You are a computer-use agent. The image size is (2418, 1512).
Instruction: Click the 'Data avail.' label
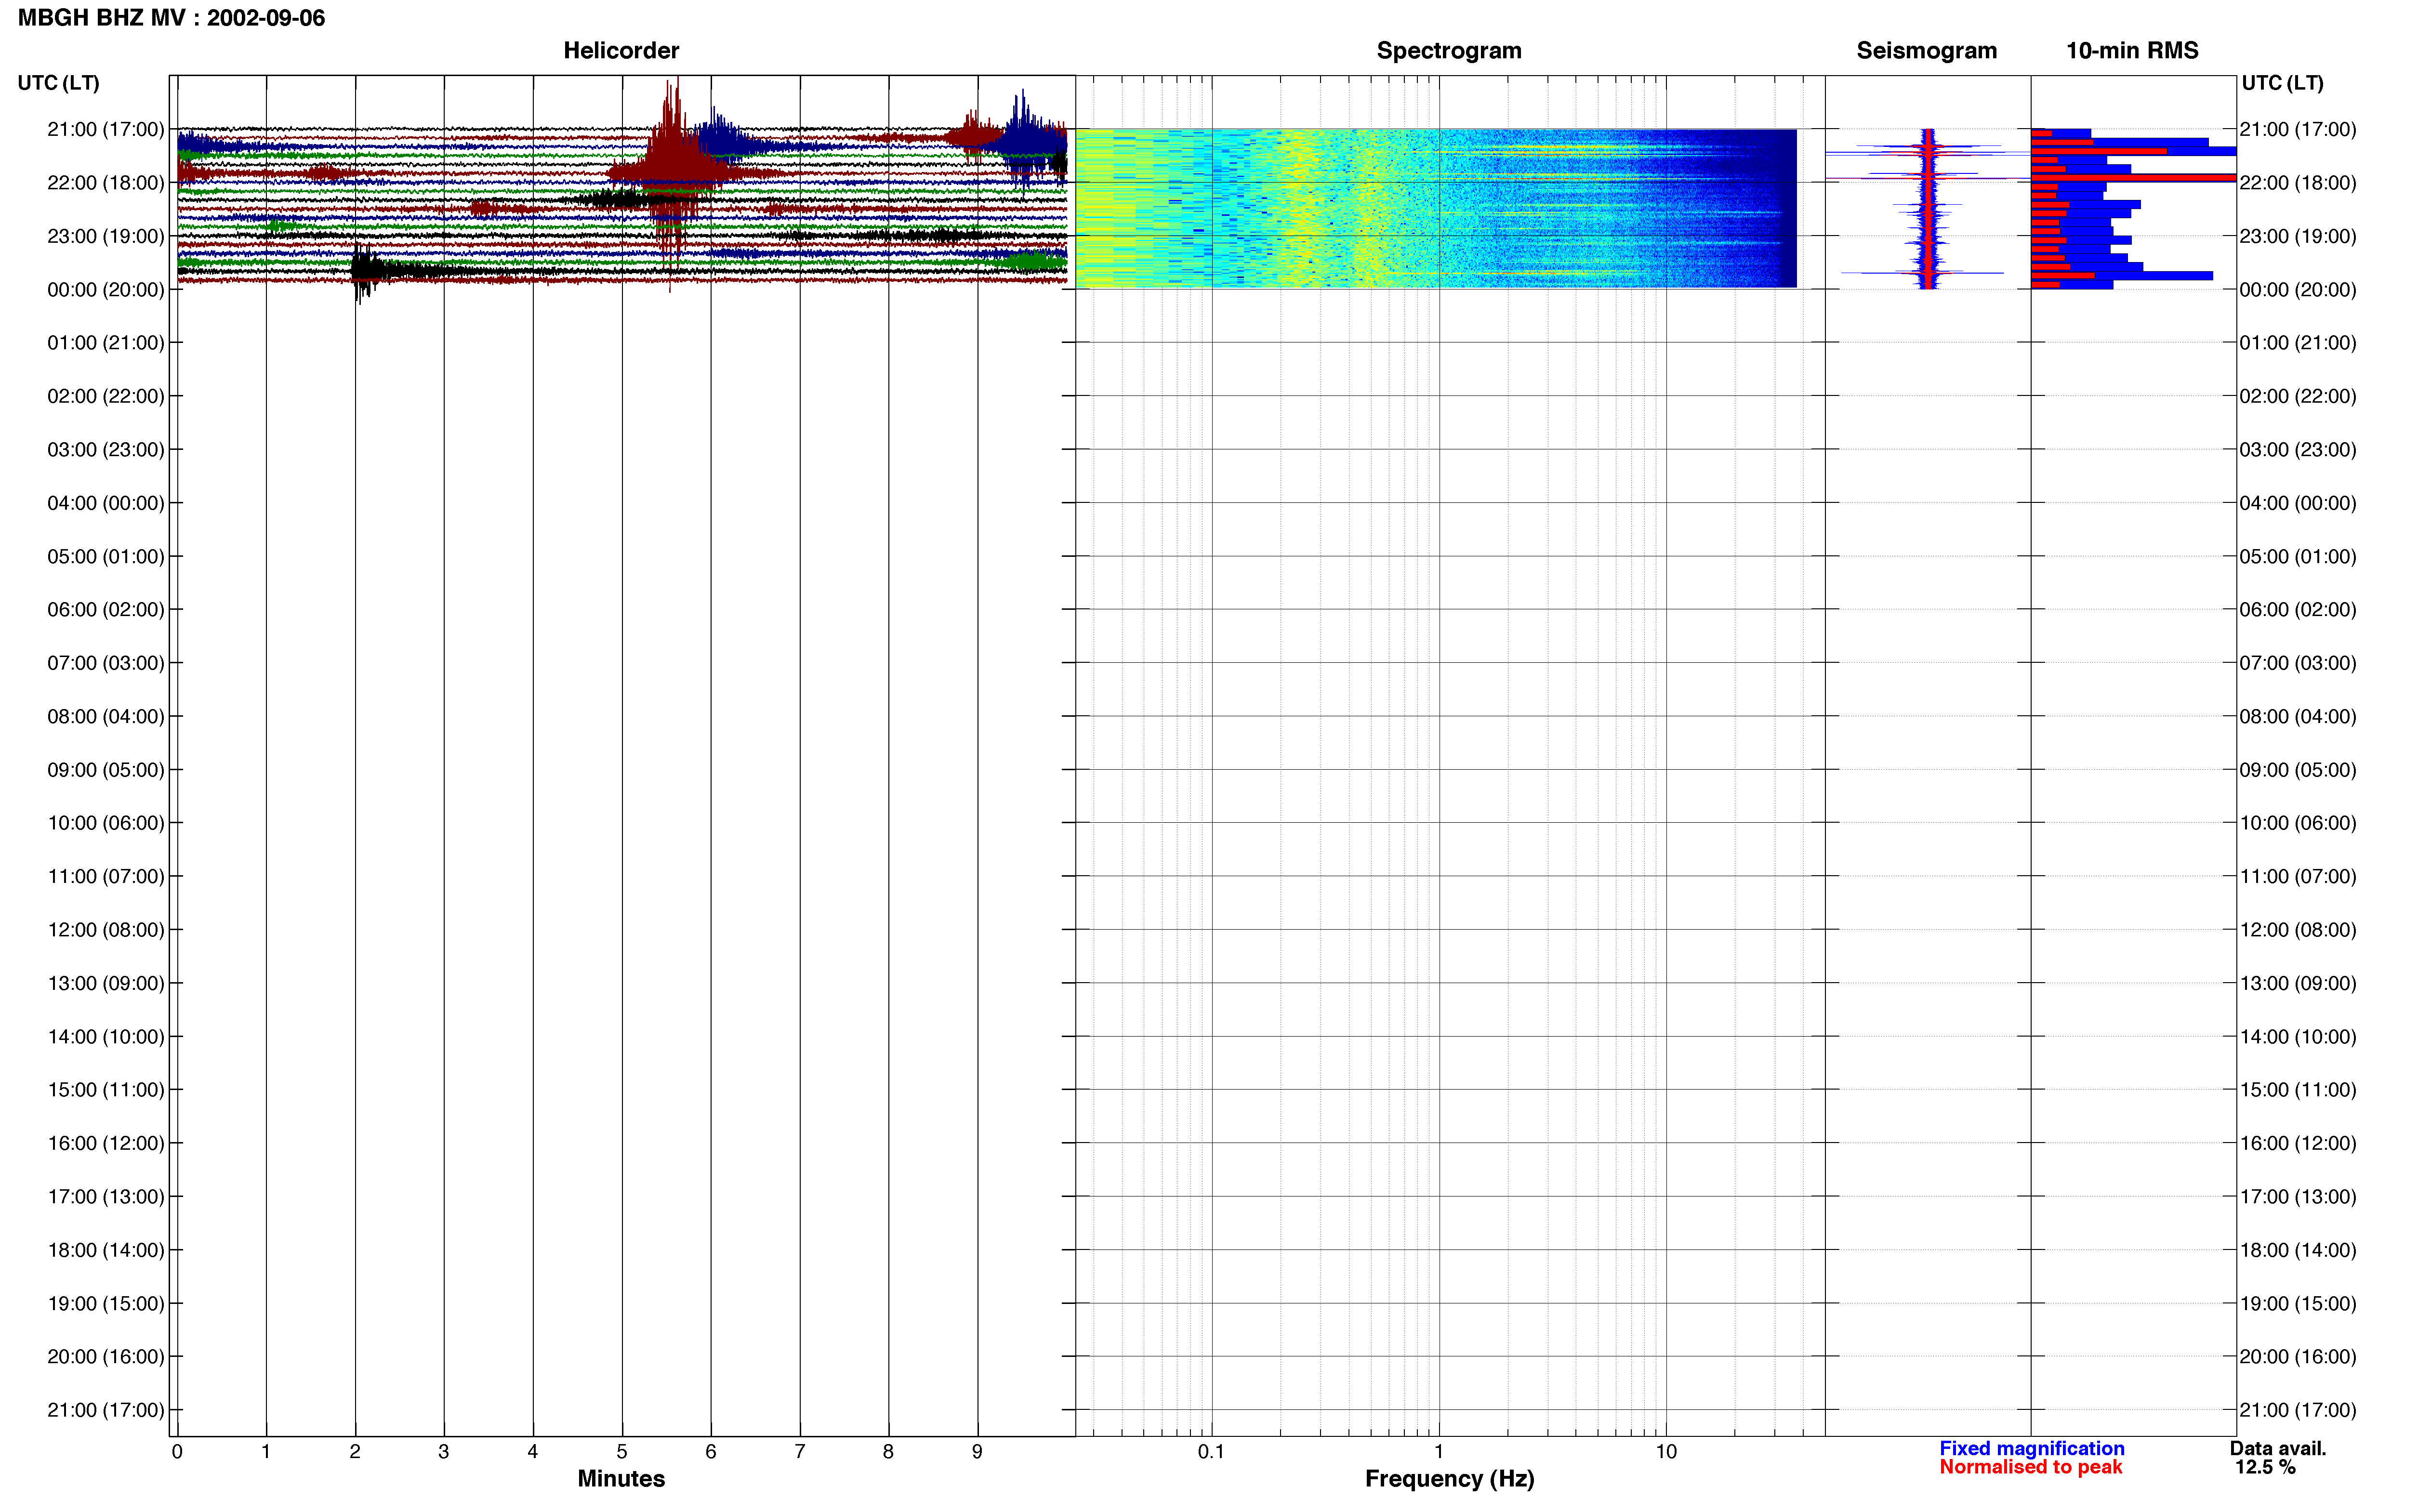click(2278, 1448)
